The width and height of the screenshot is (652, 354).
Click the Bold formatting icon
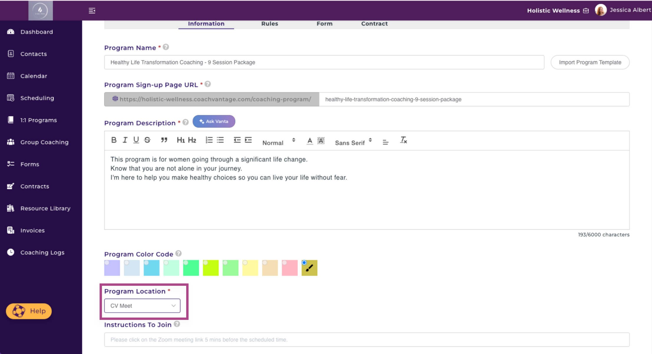click(x=114, y=140)
